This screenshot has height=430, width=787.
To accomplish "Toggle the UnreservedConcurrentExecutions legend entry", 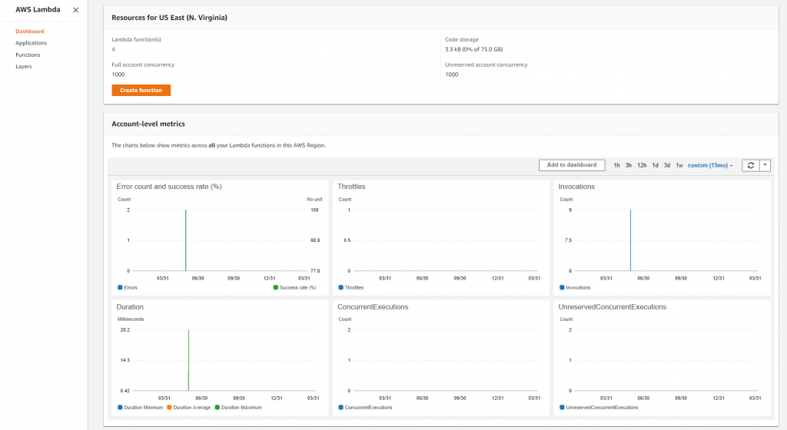I will point(599,408).
